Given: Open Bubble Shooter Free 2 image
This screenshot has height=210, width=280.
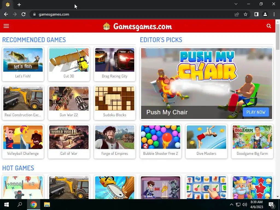Looking at the screenshot, I should click(x=161, y=137).
